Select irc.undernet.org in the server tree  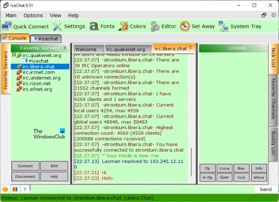click(41, 78)
